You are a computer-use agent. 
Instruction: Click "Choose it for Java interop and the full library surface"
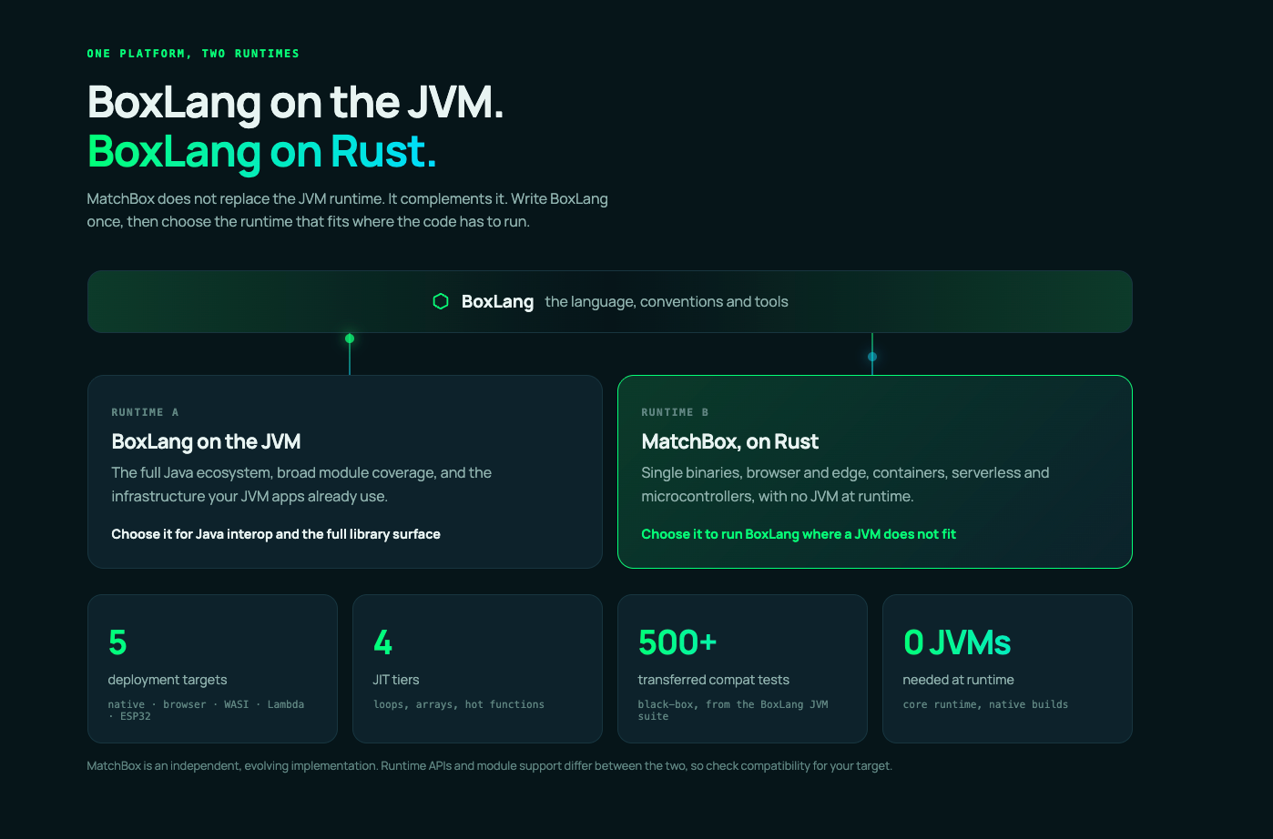pyautogui.click(x=276, y=534)
